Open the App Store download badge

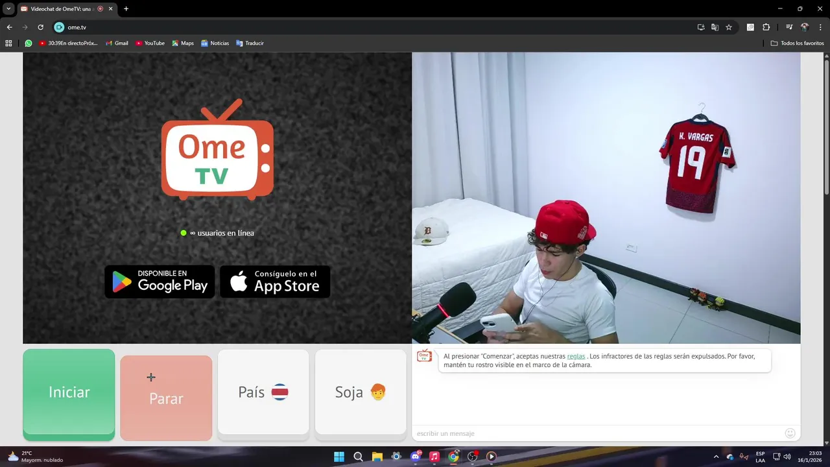275,281
